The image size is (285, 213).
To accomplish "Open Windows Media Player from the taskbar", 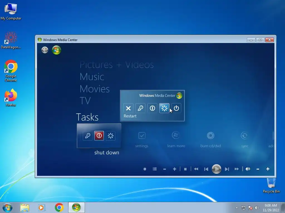I will [x=42, y=207].
